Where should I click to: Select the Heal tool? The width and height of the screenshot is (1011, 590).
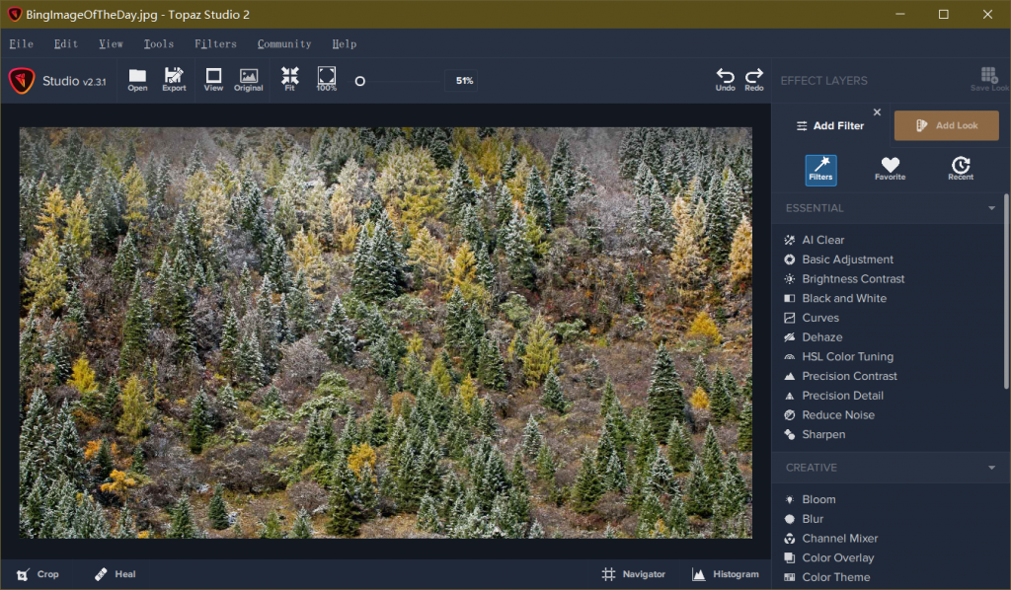point(115,574)
